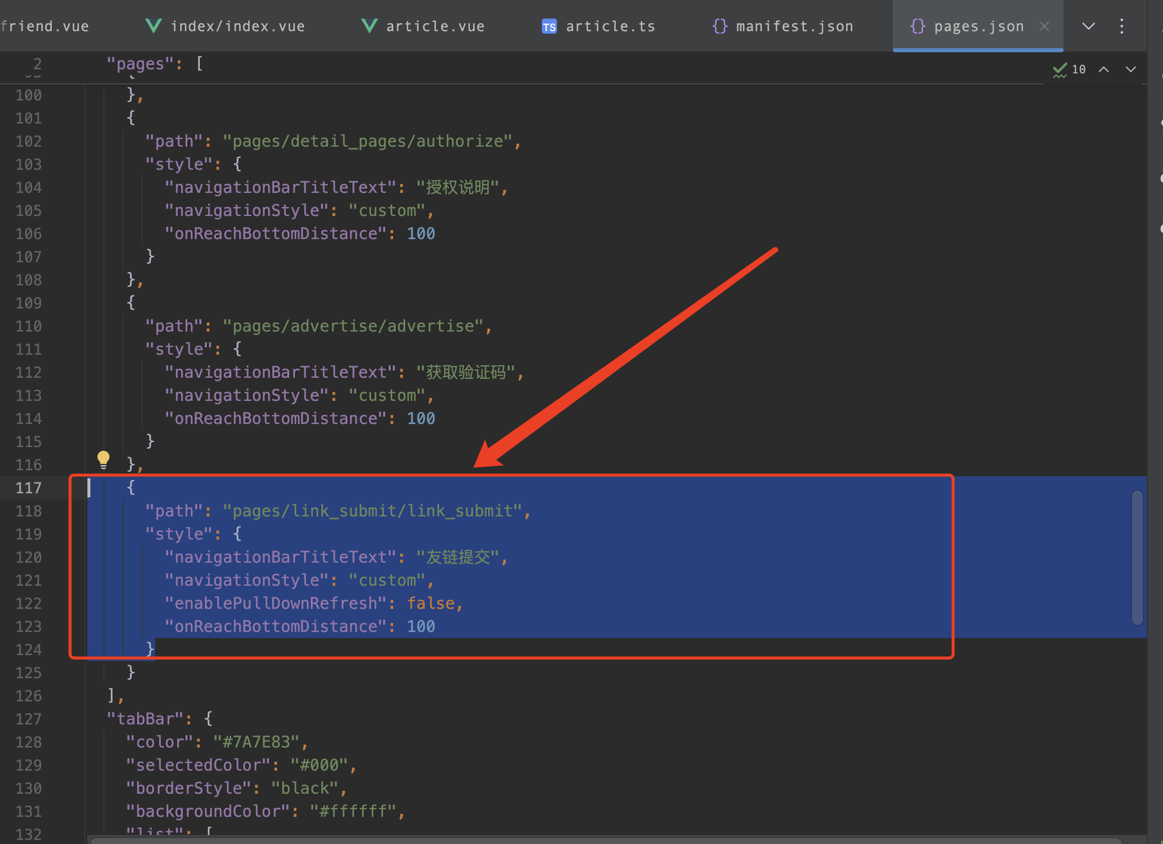1163x844 pixels.
Task: Place cursor on "tabBar" key
Action: point(145,719)
